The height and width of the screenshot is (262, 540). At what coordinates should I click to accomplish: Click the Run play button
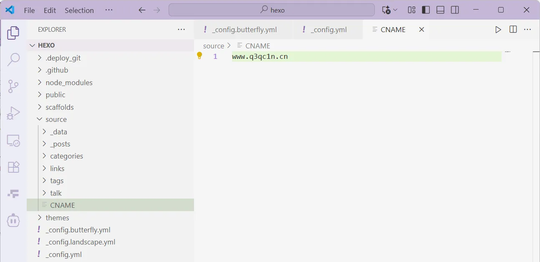(498, 30)
